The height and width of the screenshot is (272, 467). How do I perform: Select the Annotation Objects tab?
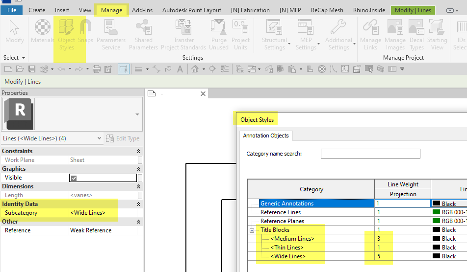(x=266, y=136)
